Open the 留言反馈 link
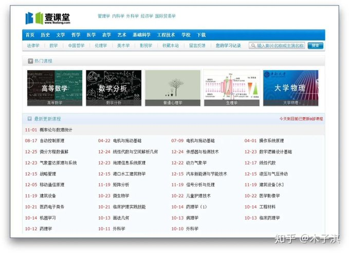The width and height of the screenshot is (349, 253). click(x=197, y=46)
